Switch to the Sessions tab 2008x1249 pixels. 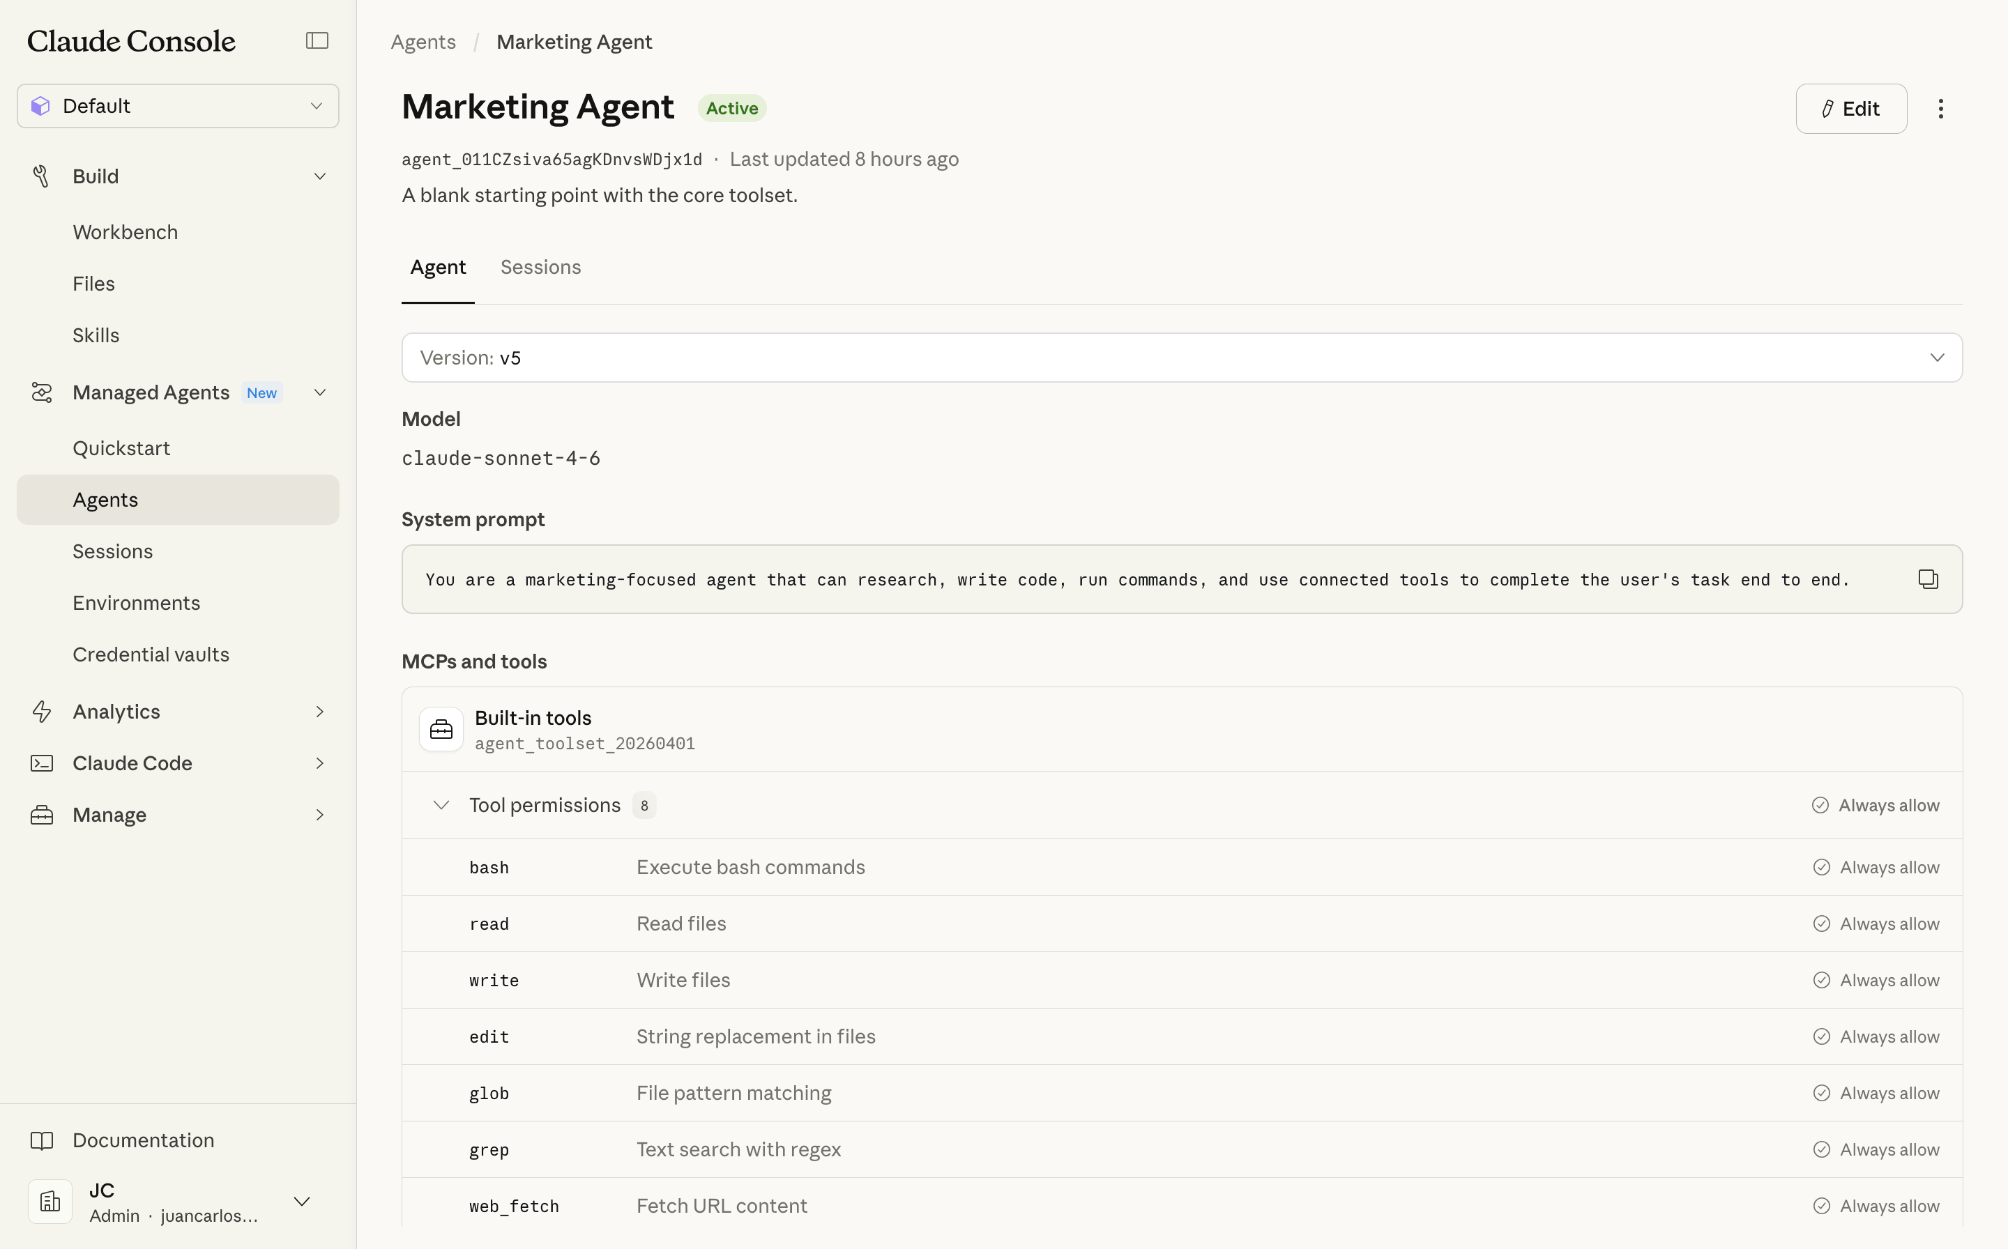[x=540, y=267]
